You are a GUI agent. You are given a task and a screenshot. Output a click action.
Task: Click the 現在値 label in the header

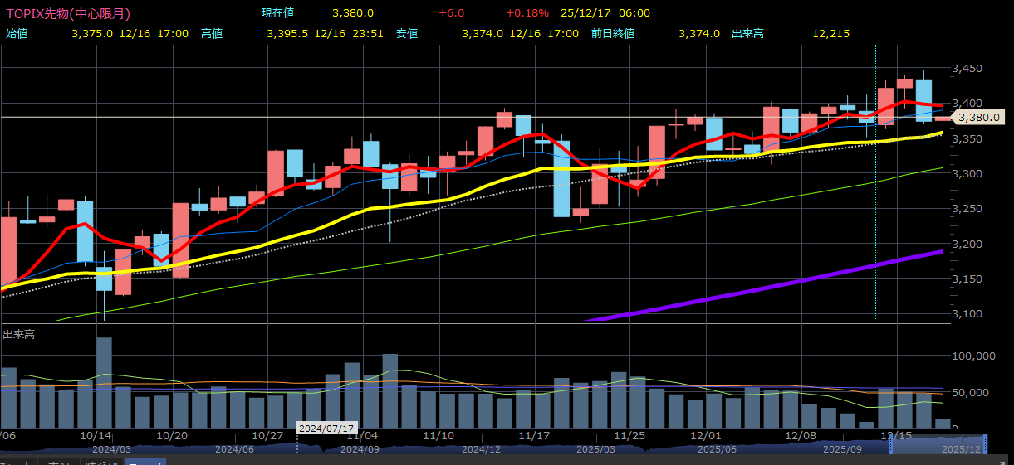tap(277, 13)
